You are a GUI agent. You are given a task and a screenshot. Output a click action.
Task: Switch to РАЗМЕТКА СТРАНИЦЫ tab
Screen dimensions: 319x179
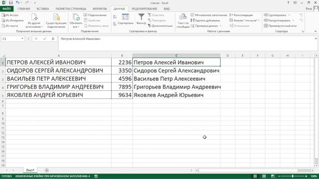pos(71,9)
